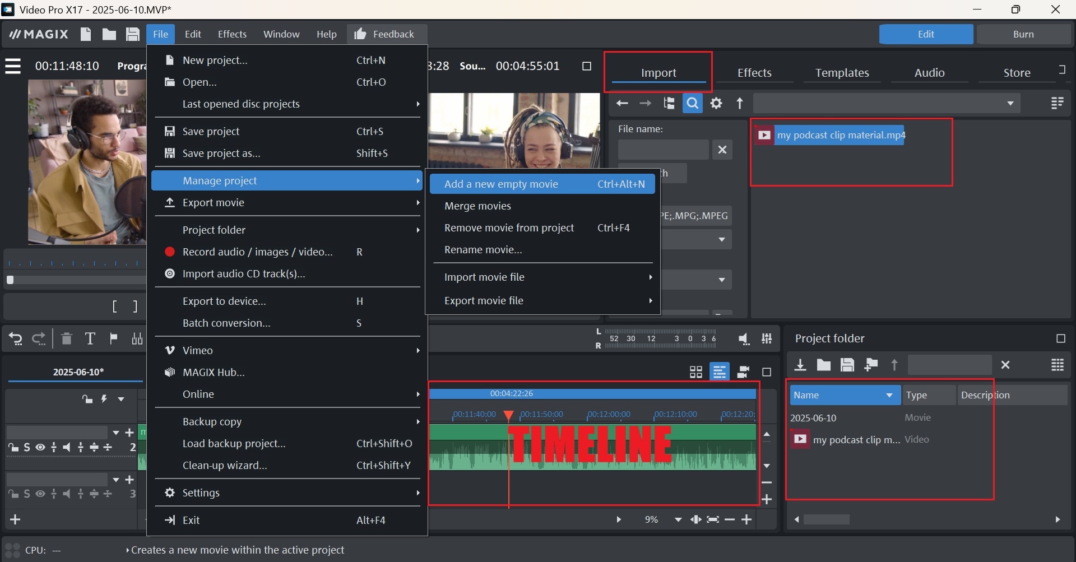The width and height of the screenshot is (1076, 562).
Task: Click the trash delete icon
Action: pyautogui.click(x=66, y=338)
